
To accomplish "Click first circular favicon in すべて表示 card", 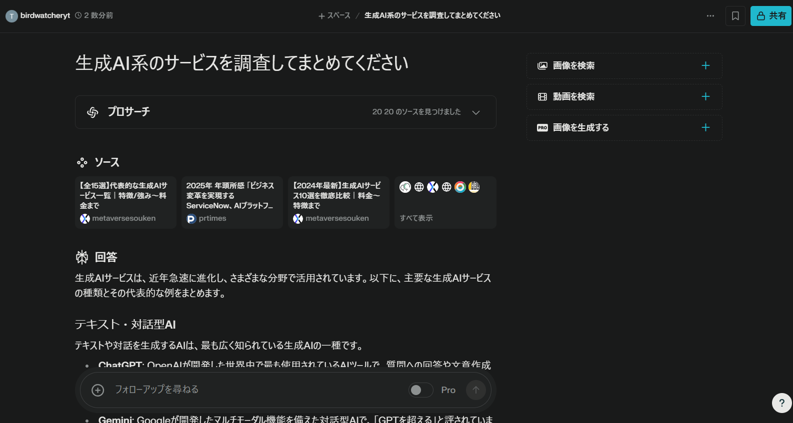I will pos(405,187).
